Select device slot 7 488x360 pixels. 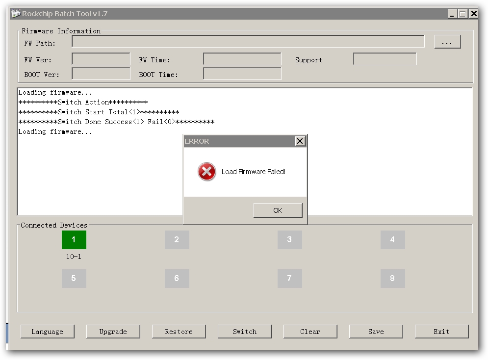coord(289,279)
